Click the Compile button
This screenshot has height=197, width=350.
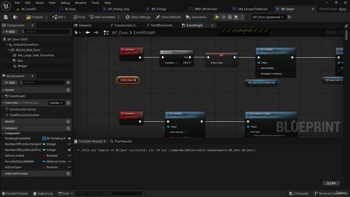(x=34, y=17)
